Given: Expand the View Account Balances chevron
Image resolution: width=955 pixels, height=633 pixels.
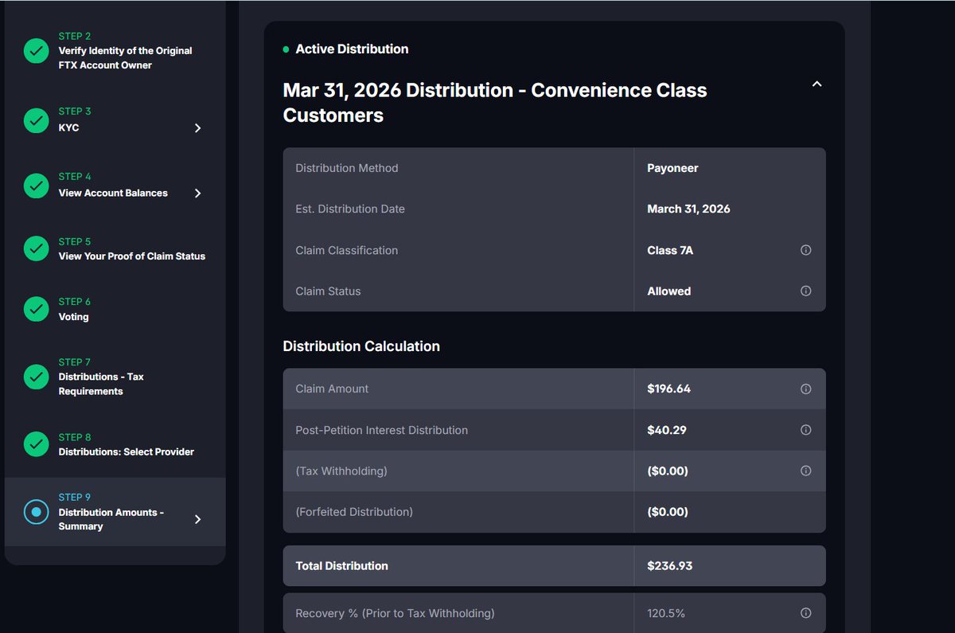Looking at the screenshot, I should [198, 193].
